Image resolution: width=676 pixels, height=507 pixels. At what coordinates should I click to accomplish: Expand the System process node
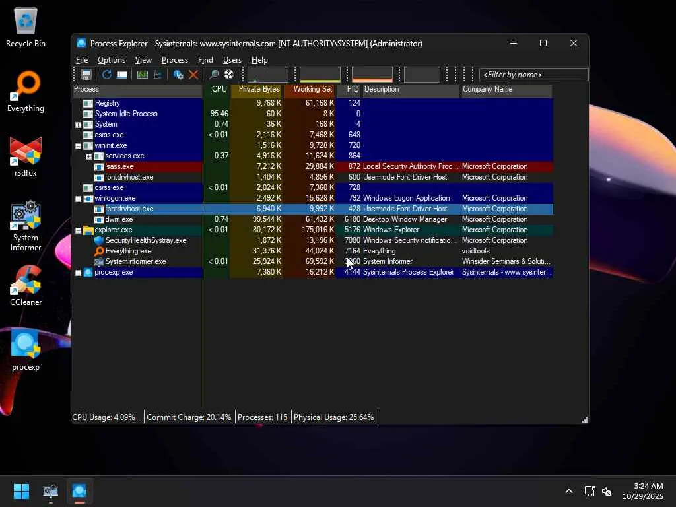78,125
